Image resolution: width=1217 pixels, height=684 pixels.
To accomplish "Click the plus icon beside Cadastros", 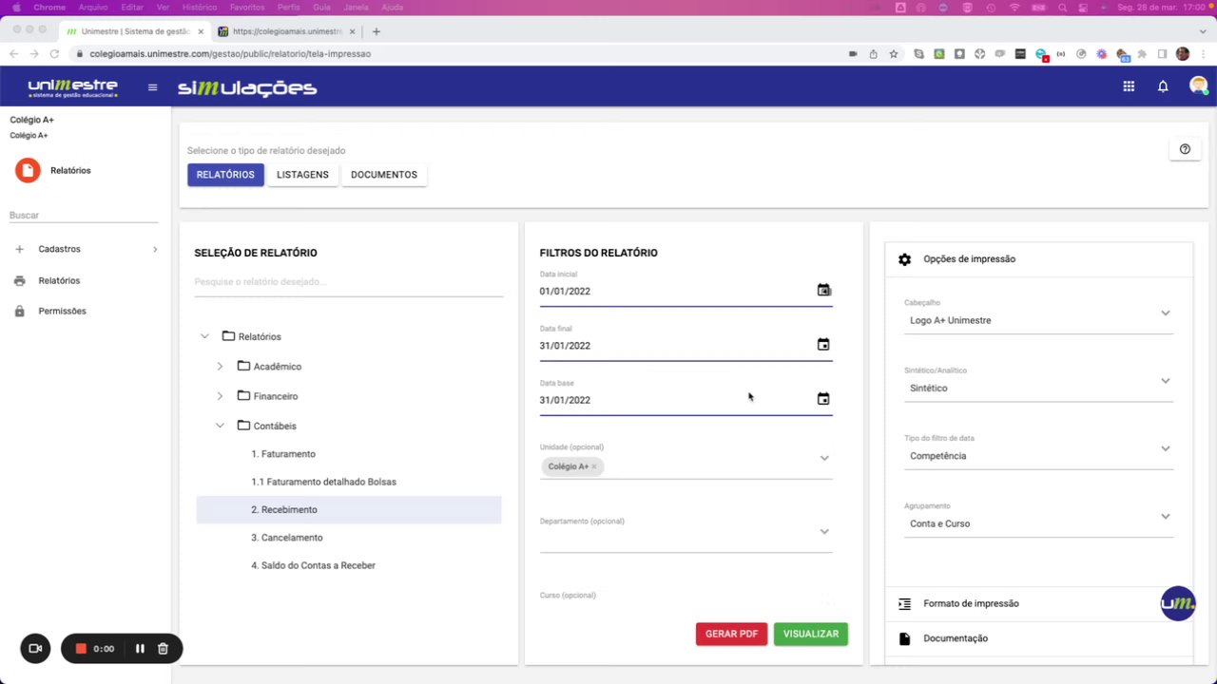I will coord(19,249).
